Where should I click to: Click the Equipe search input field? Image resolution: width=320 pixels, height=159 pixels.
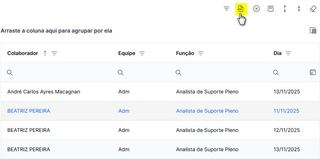click(x=144, y=73)
